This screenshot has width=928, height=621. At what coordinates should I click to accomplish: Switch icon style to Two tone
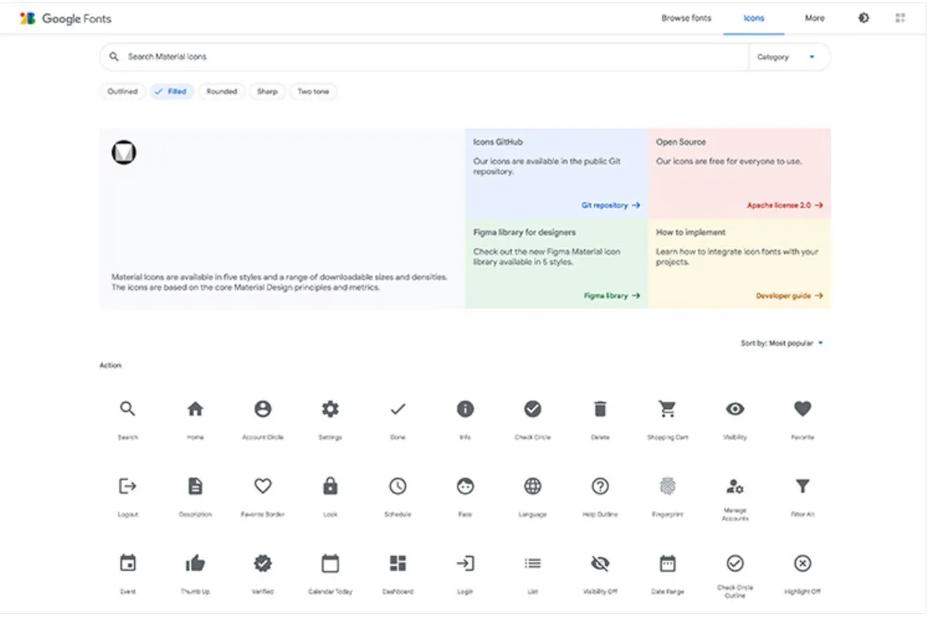pos(313,92)
